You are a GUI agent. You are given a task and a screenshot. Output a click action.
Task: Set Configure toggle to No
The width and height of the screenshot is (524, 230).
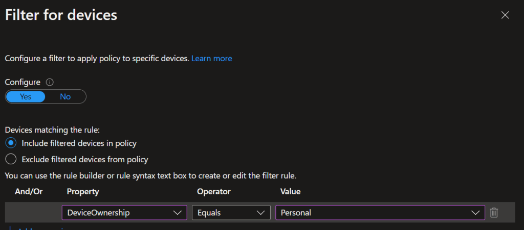pos(65,96)
